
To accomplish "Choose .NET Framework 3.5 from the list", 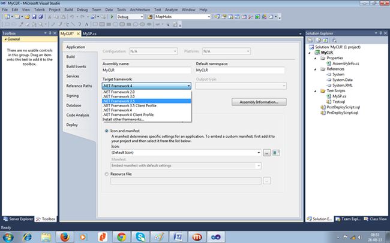I will point(146,101).
